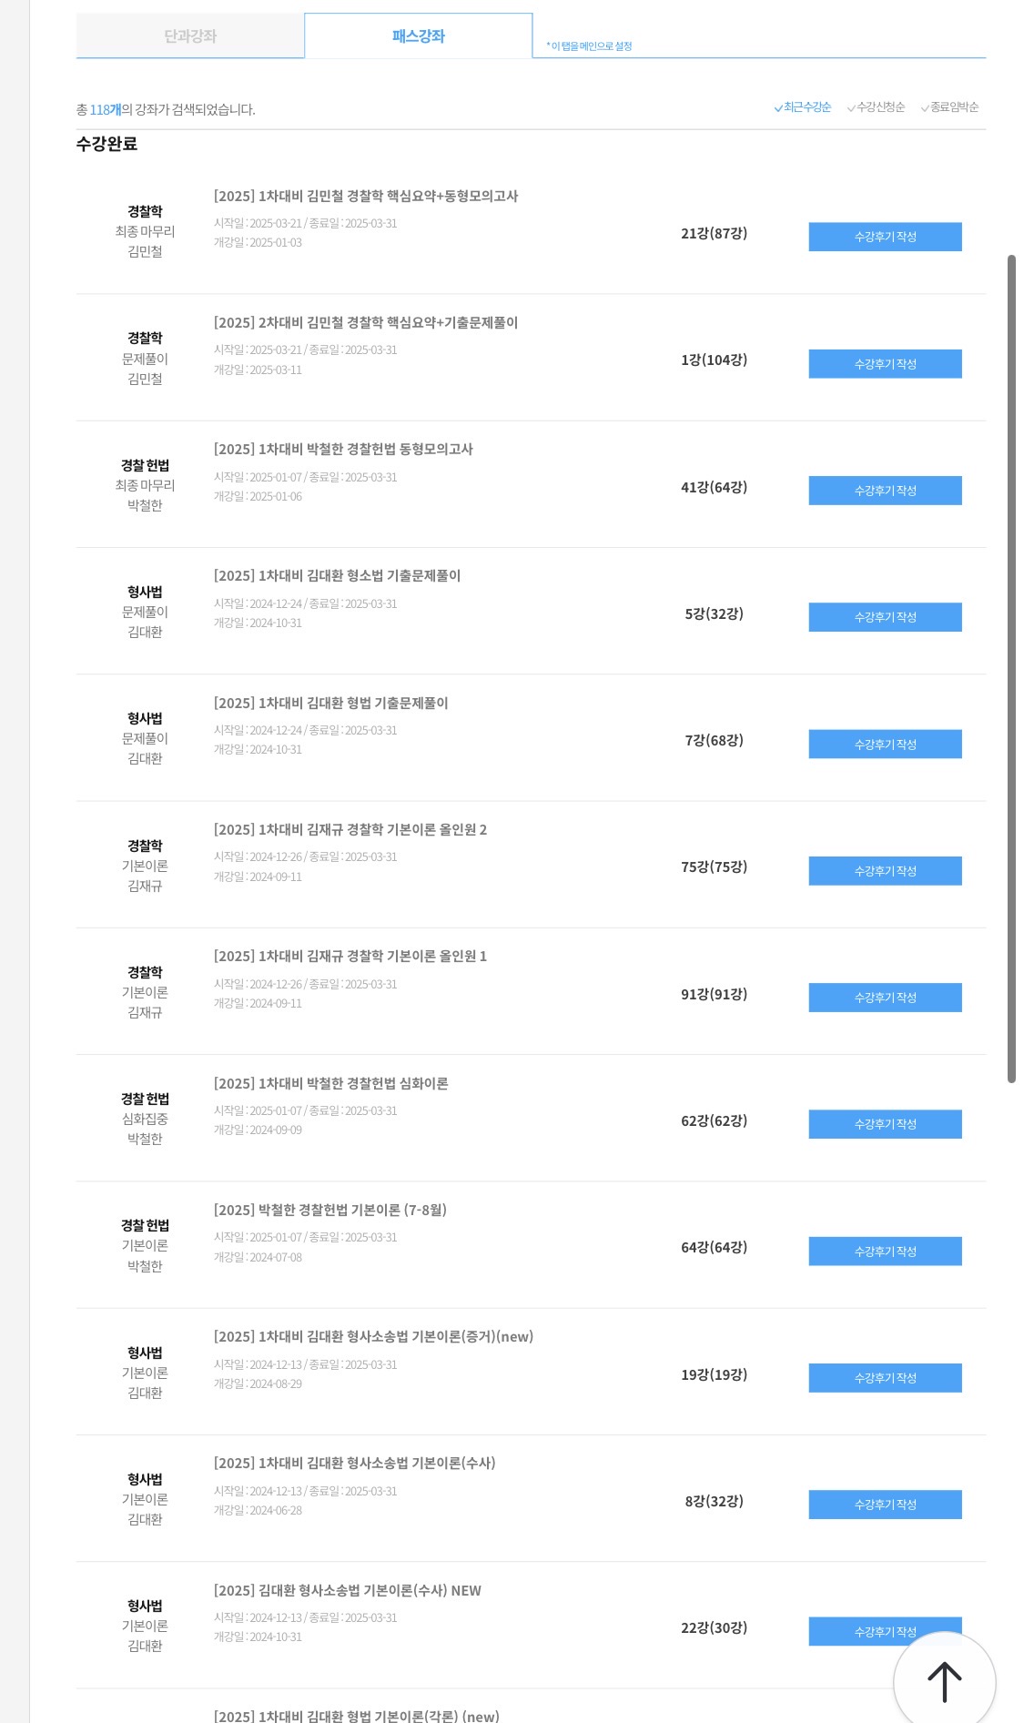1024x1723 pixels.
Task: Write a review for 박철한 경찰헌법 기본이론 (7-8월)
Action: pos(885,1252)
